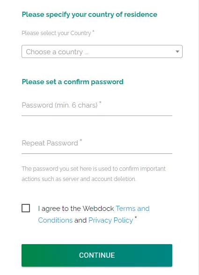Click the underline below the Password field
The height and width of the screenshot is (275, 199).
pos(97,116)
